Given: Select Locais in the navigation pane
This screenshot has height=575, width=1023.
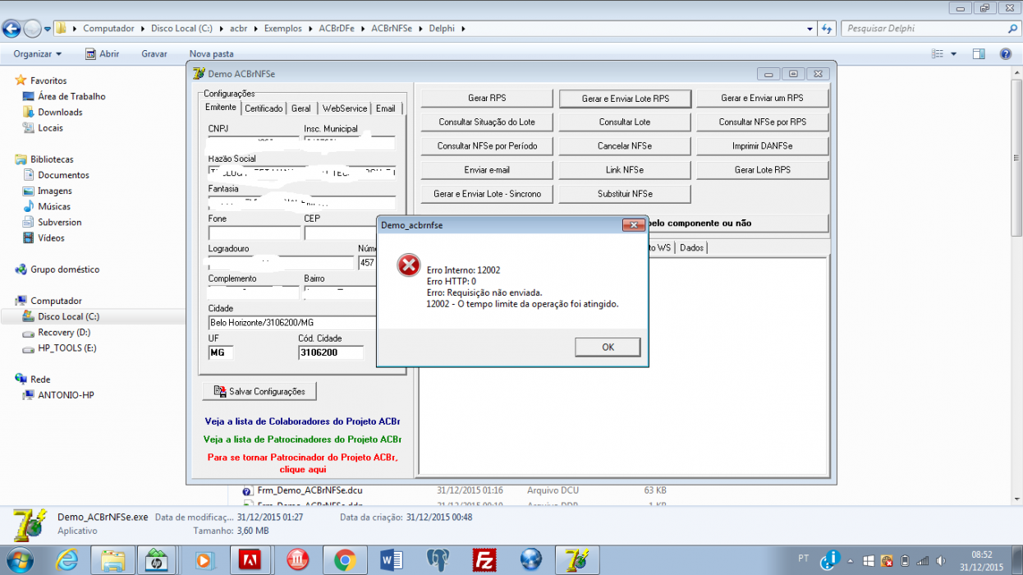Looking at the screenshot, I should click(50, 127).
